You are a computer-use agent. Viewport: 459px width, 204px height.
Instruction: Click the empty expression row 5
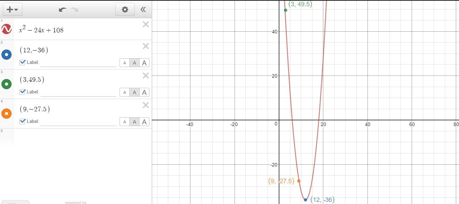[82, 137]
